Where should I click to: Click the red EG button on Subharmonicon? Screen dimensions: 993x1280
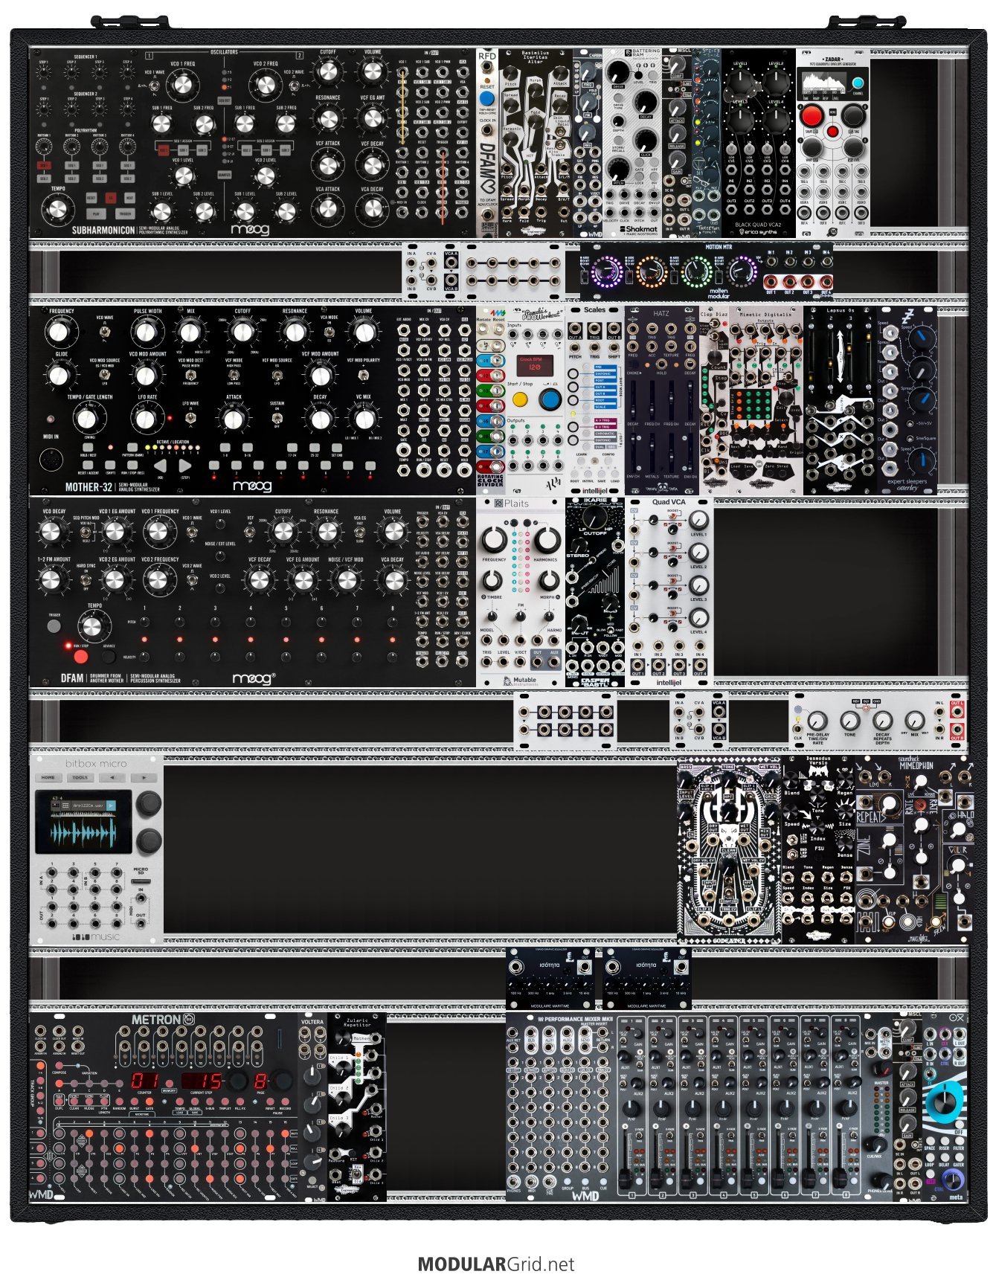(110, 199)
